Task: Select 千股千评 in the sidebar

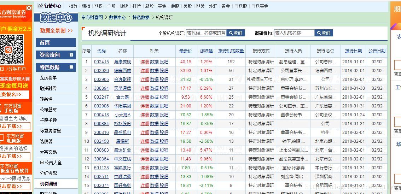Action: click(x=48, y=120)
